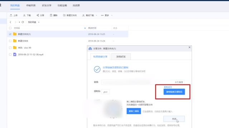Click the file name 来自: vivo X9

25,48
